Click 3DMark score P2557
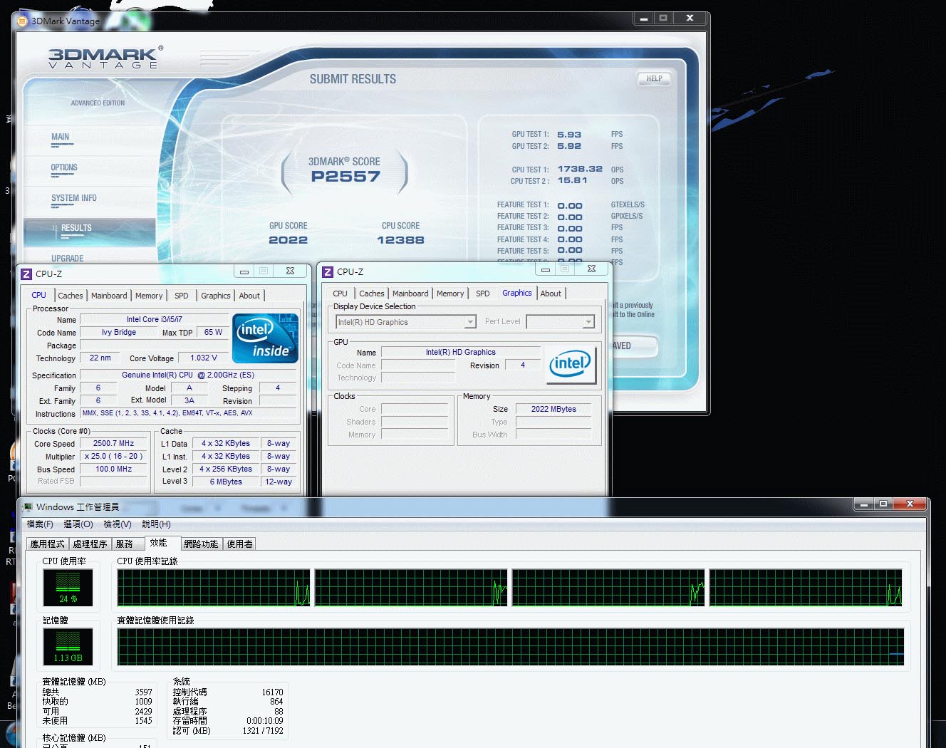Screen dimensions: 946x748 pos(345,176)
